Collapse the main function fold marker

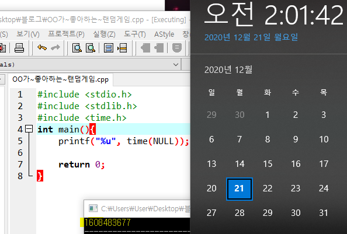click(29, 129)
